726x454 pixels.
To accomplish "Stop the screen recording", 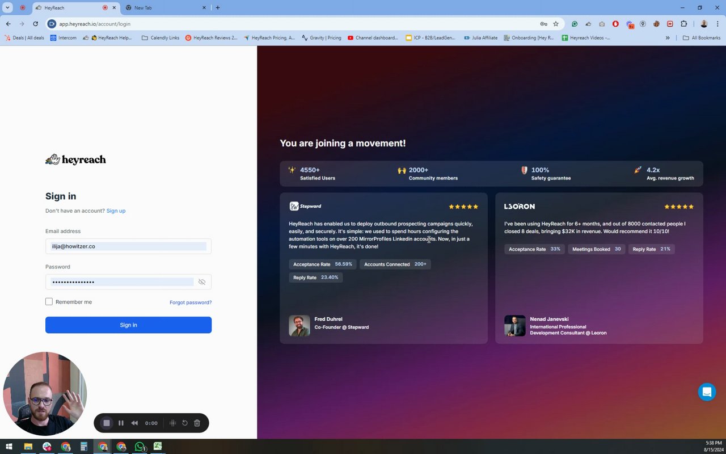I will pos(106,423).
